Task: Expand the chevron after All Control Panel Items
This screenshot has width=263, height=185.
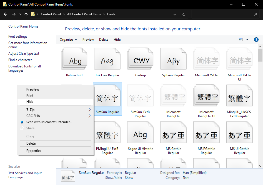Action: tap(104, 14)
